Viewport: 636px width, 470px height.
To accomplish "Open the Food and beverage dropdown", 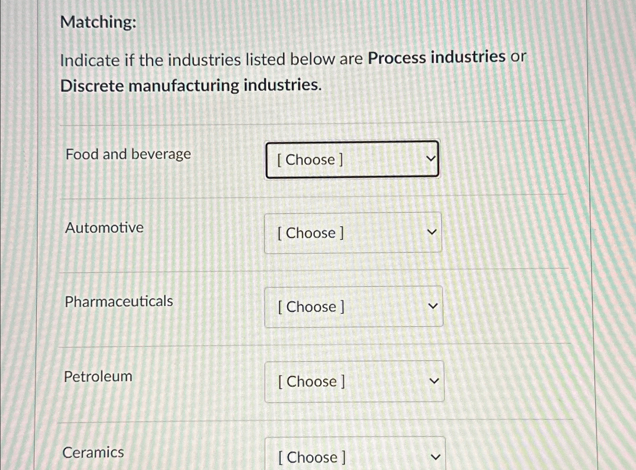I will click(x=351, y=159).
